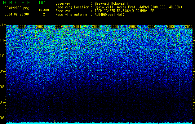Click the date stamp 10.04.02 20:00

pyautogui.click(x=16, y=14)
